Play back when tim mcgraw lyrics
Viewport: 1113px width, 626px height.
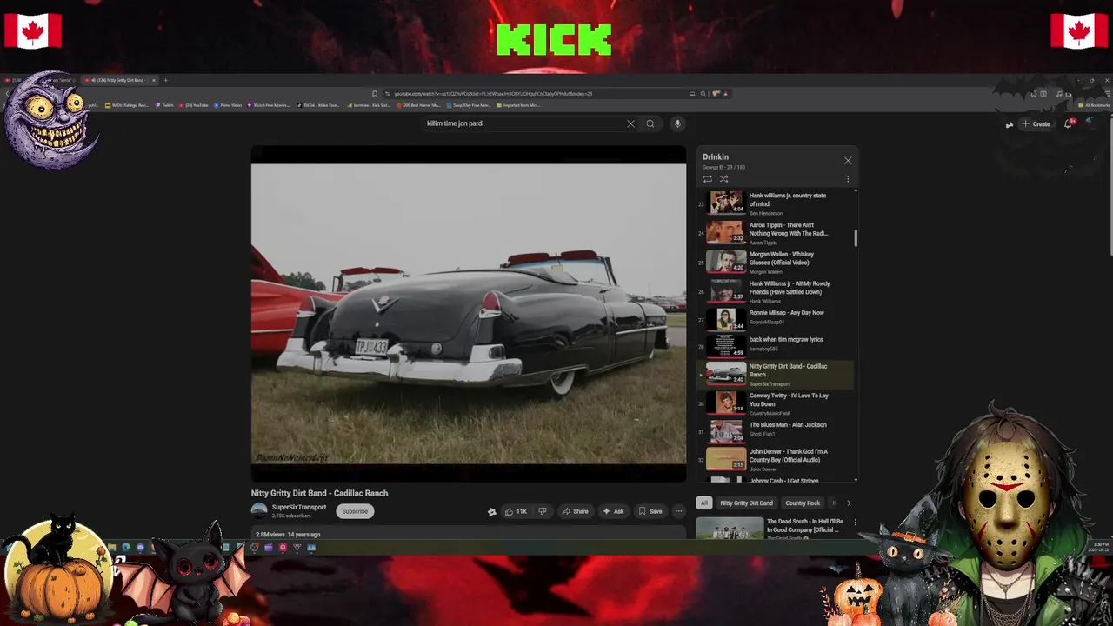(x=776, y=345)
